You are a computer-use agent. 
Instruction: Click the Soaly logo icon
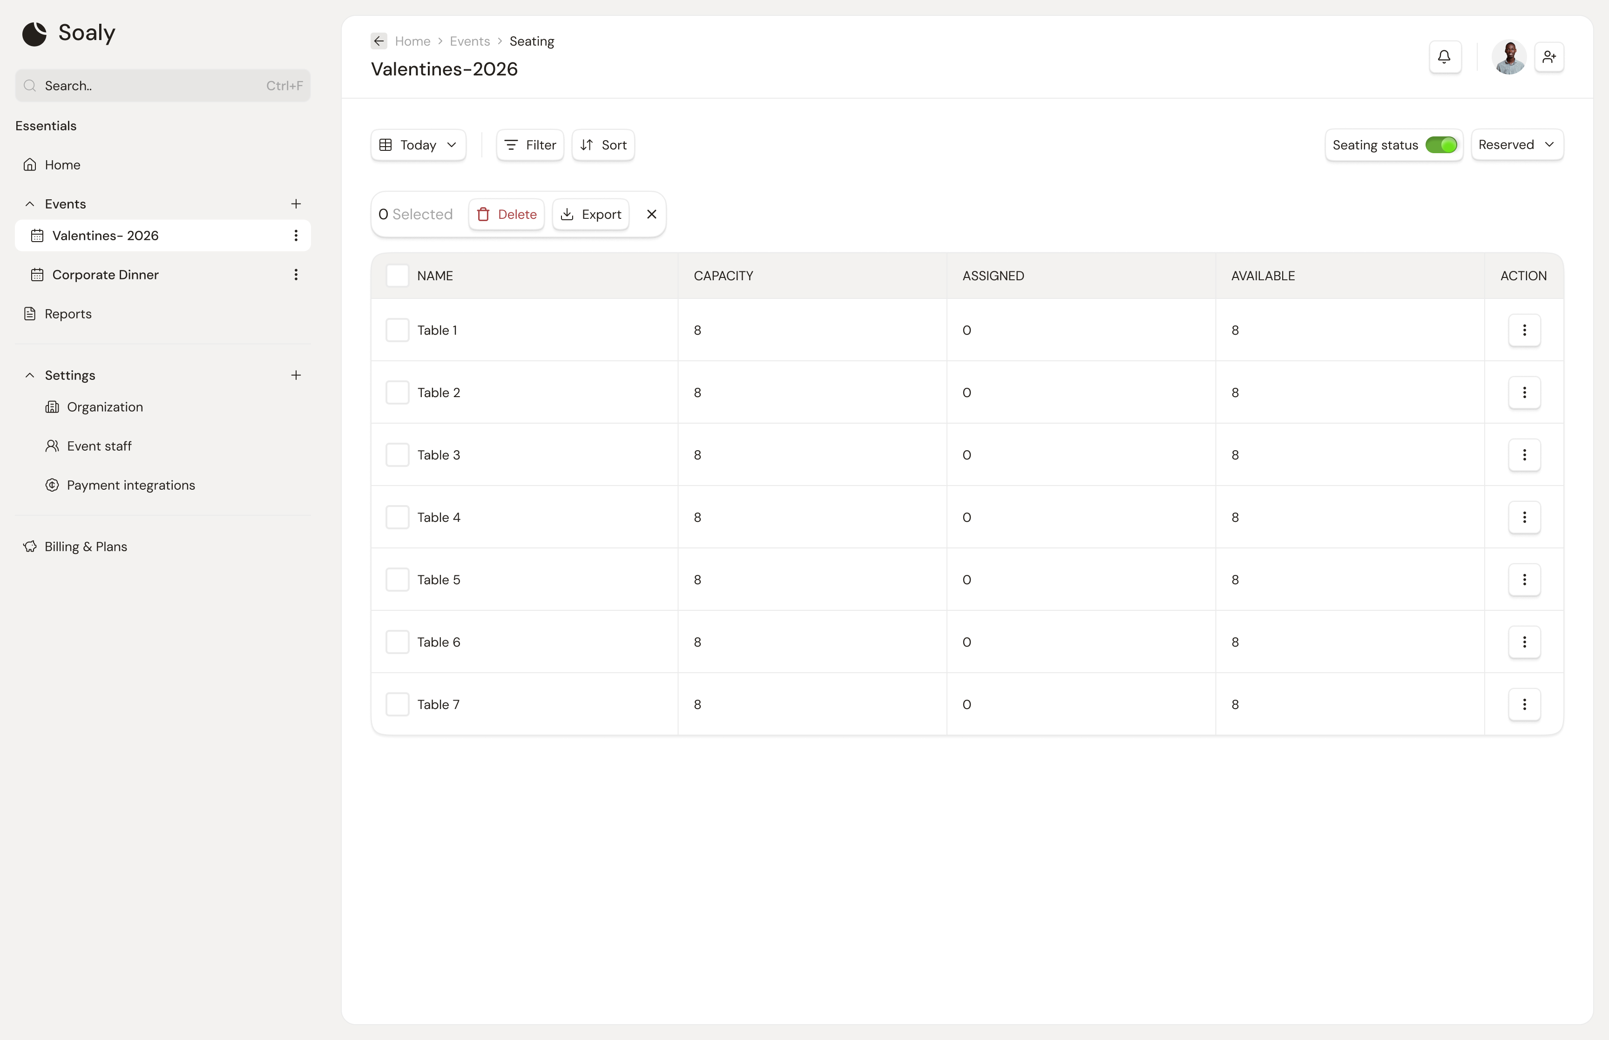pyautogui.click(x=34, y=33)
